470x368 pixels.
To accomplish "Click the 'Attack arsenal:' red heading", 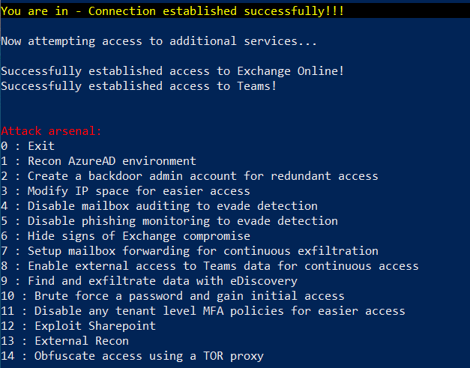I will [x=51, y=131].
